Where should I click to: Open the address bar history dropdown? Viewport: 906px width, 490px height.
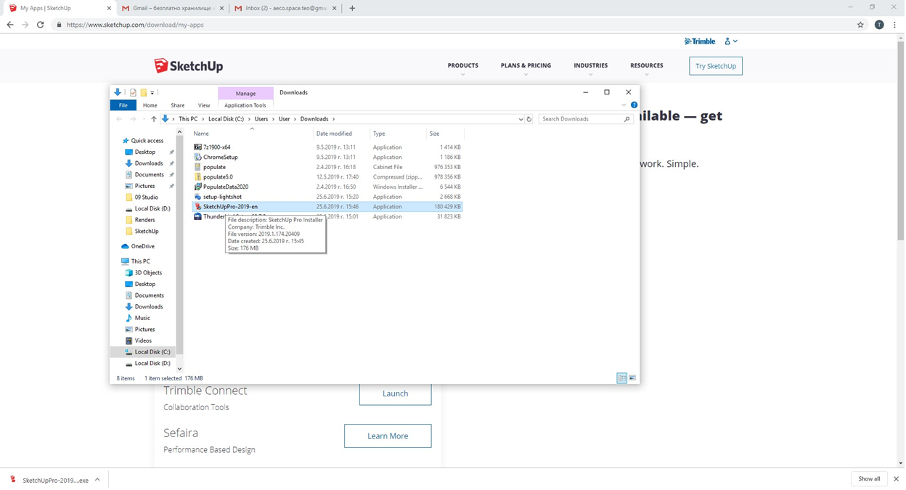coord(521,119)
